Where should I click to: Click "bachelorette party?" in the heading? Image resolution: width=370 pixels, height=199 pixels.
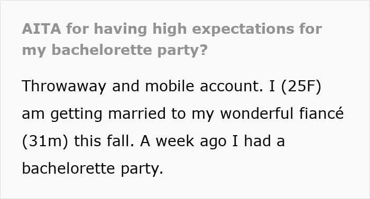[x=129, y=50]
